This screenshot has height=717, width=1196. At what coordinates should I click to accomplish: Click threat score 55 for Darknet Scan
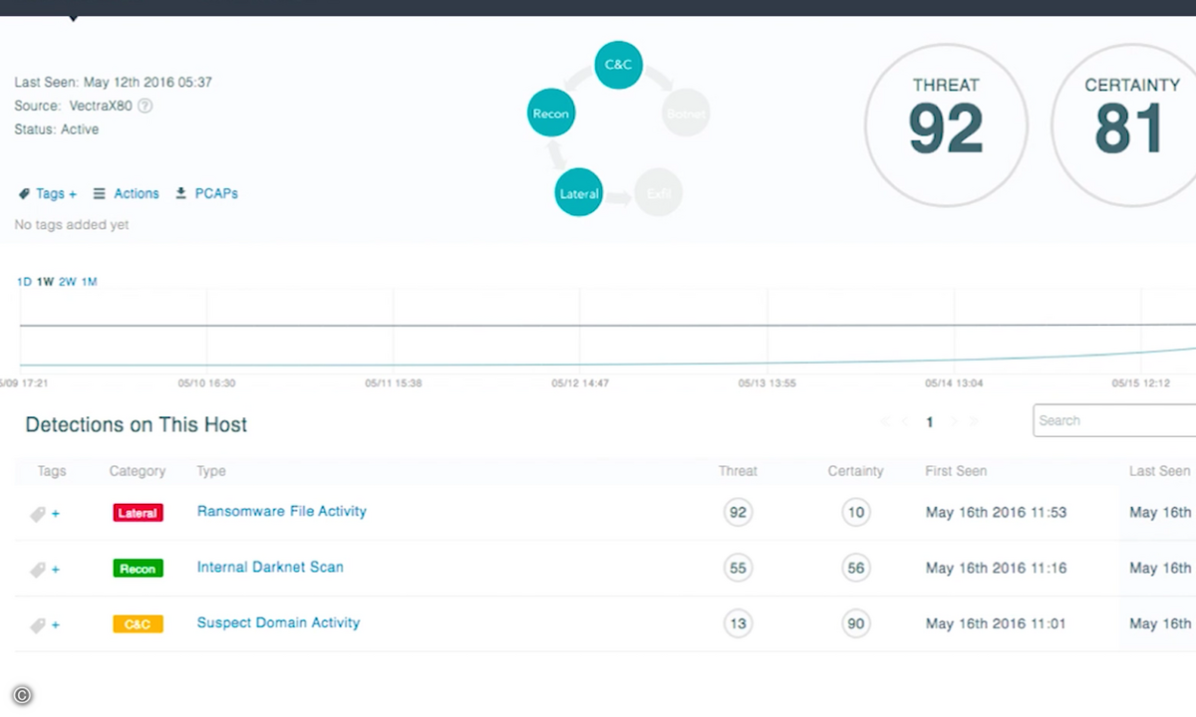(738, 569)
